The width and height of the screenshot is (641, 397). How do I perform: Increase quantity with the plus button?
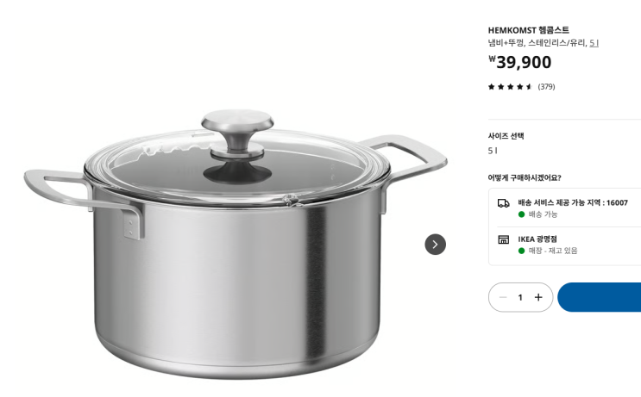coord(538,297)
